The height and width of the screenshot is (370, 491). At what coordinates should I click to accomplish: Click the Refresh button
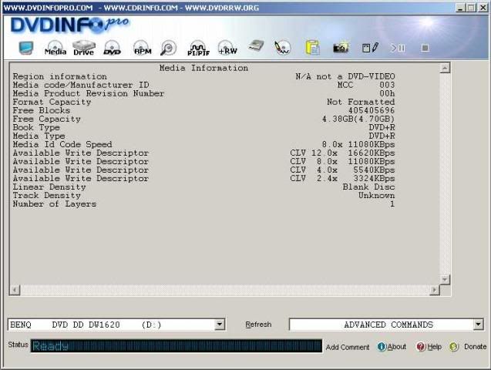(x=258, y=325)
